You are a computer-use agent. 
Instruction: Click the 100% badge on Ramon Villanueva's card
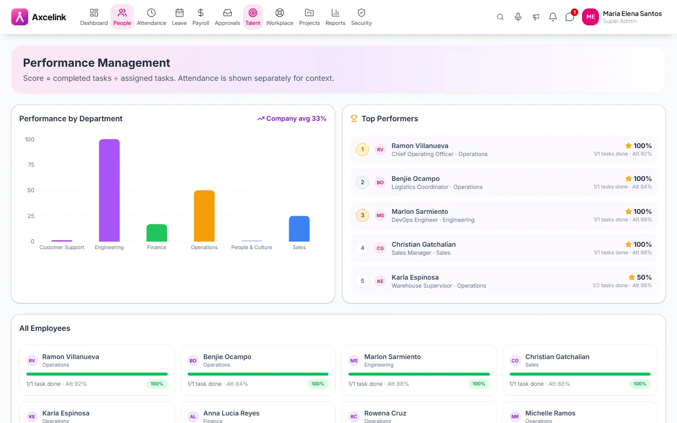click(x=157, y=384)
